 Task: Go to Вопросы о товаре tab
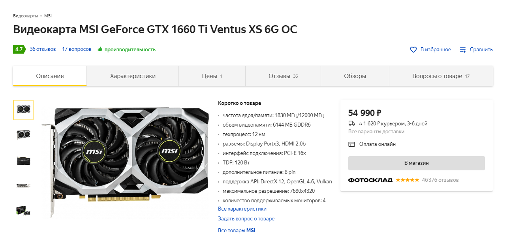click(x=441, y=76)
